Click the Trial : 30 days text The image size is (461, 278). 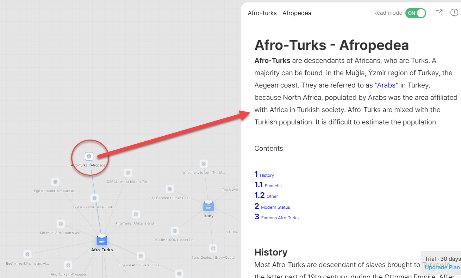[x=443, y=259]
